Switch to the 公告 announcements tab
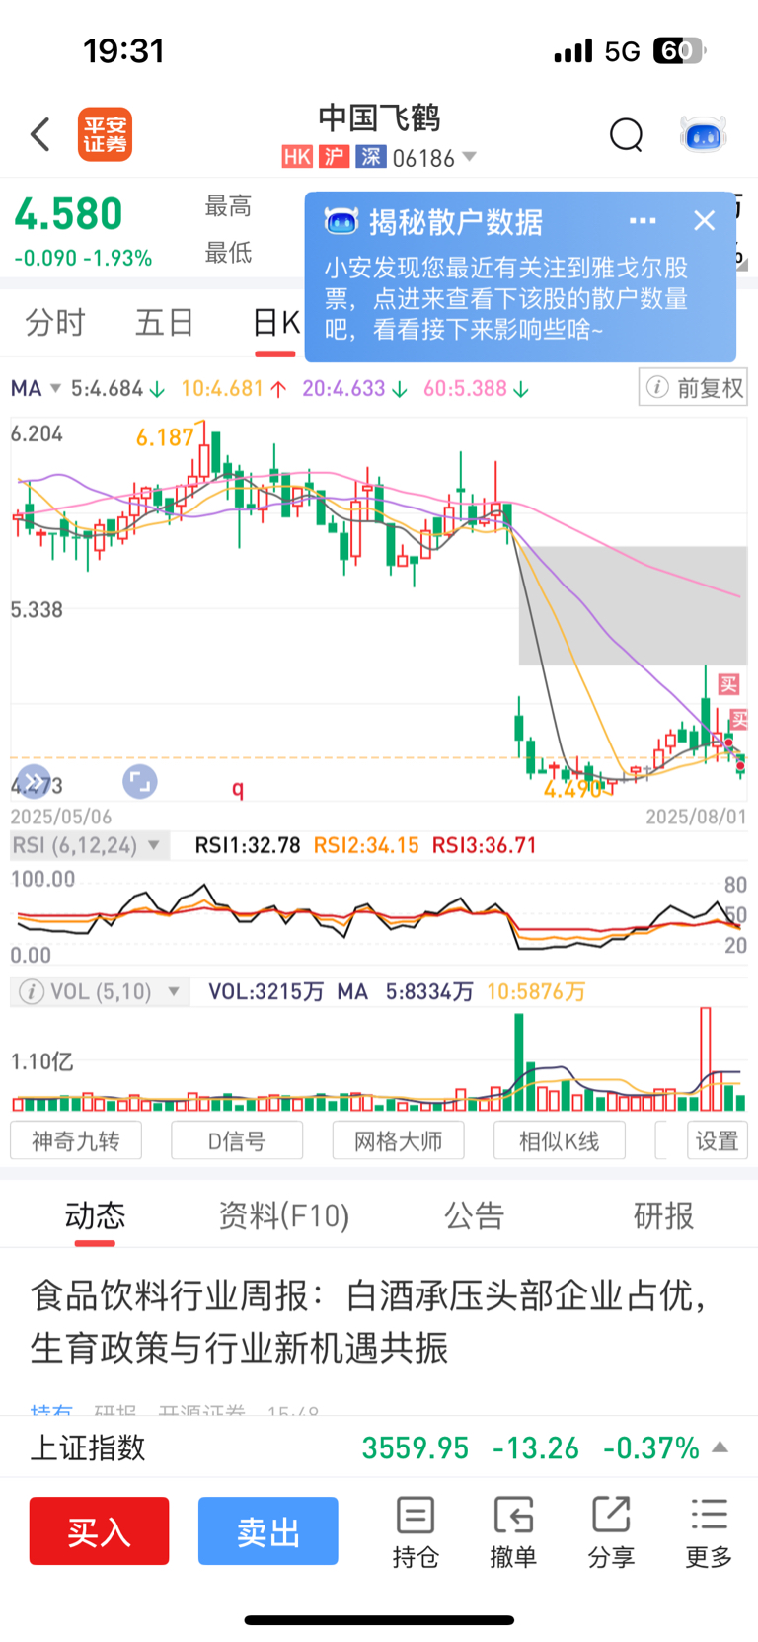Image resolution: width=758 pixels, height=1642 pixels. (474, 1215)
